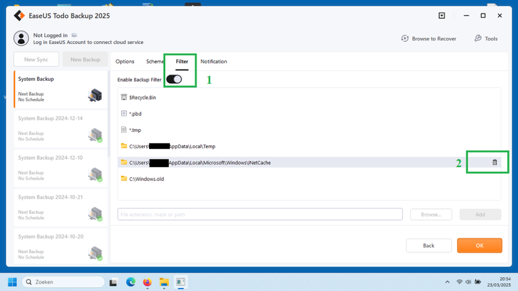Open the title bar dropdown menu
This screenshot has height=291, width=518.
pos(442,16)
